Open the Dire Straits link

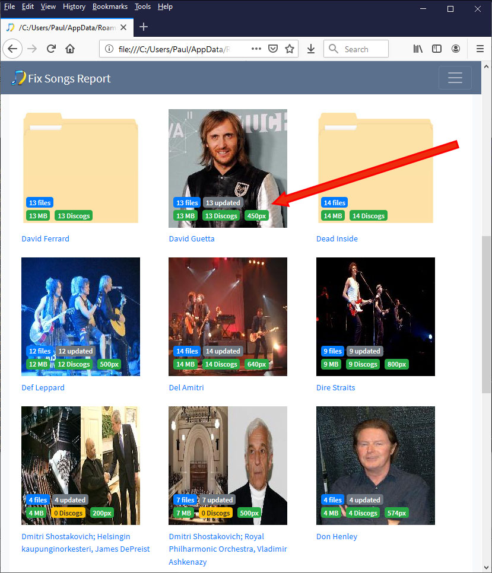[x=335, y=387]
